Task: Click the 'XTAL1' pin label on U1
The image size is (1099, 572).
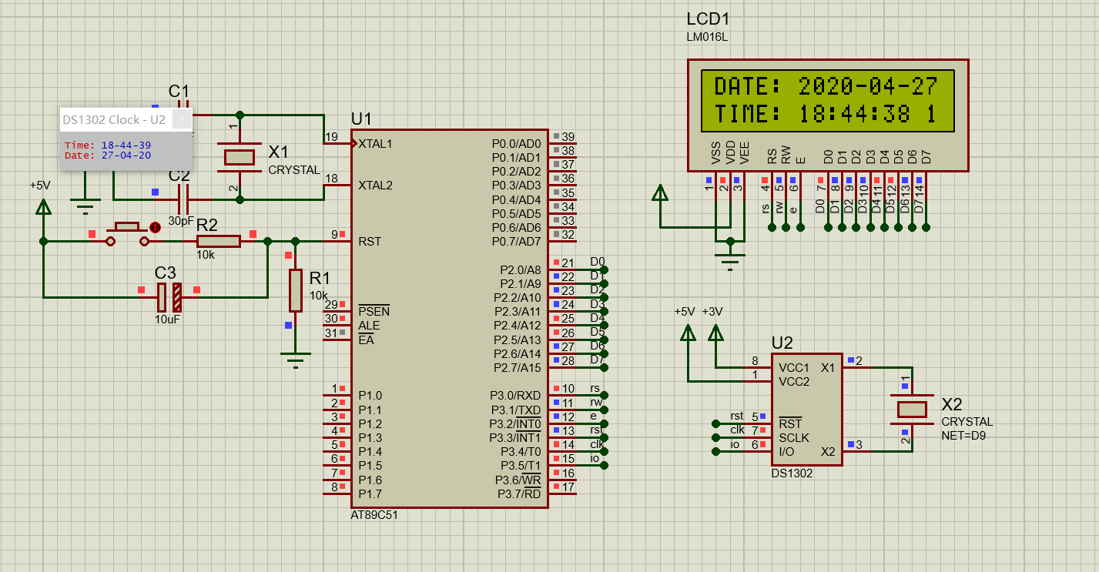Action: pyautogui.click(x=375, y=144)
